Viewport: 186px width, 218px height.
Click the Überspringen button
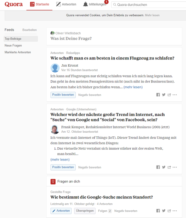(85, 211)
